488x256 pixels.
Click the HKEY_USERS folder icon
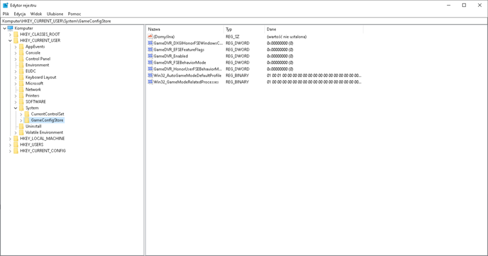pos(16,145)
